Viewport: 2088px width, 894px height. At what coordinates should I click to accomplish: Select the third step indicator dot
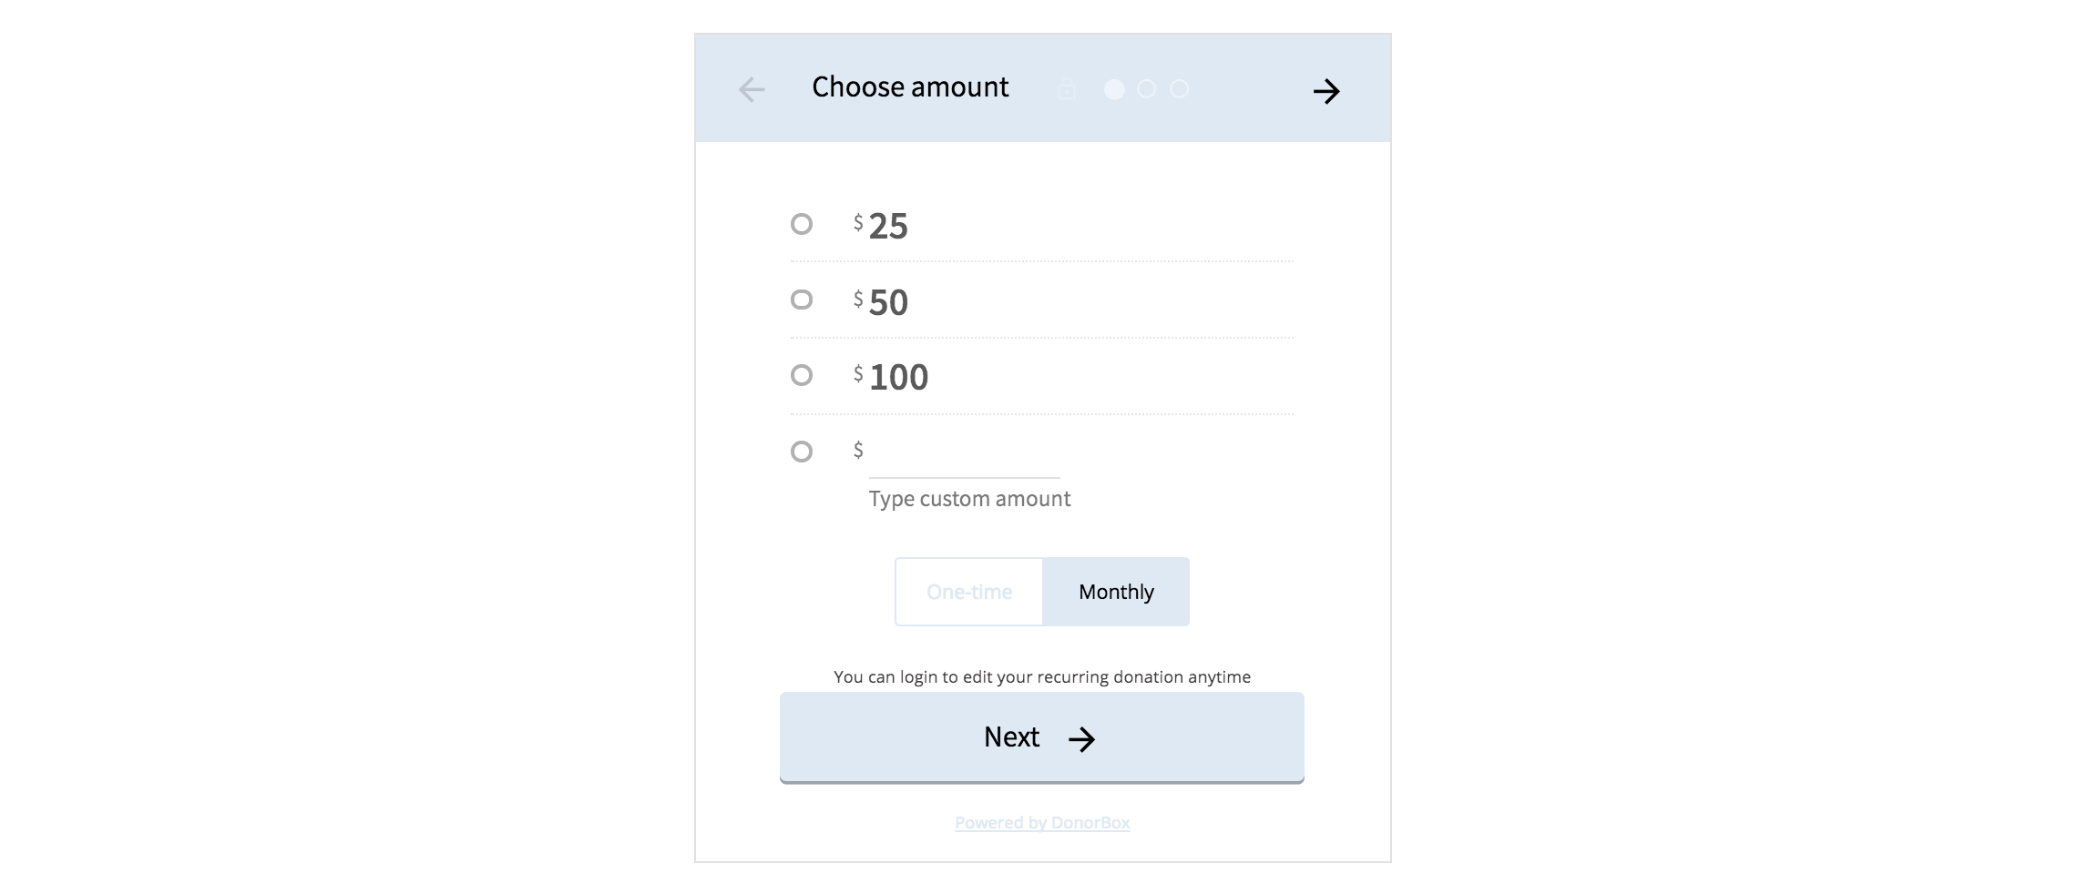point(1180,89)
